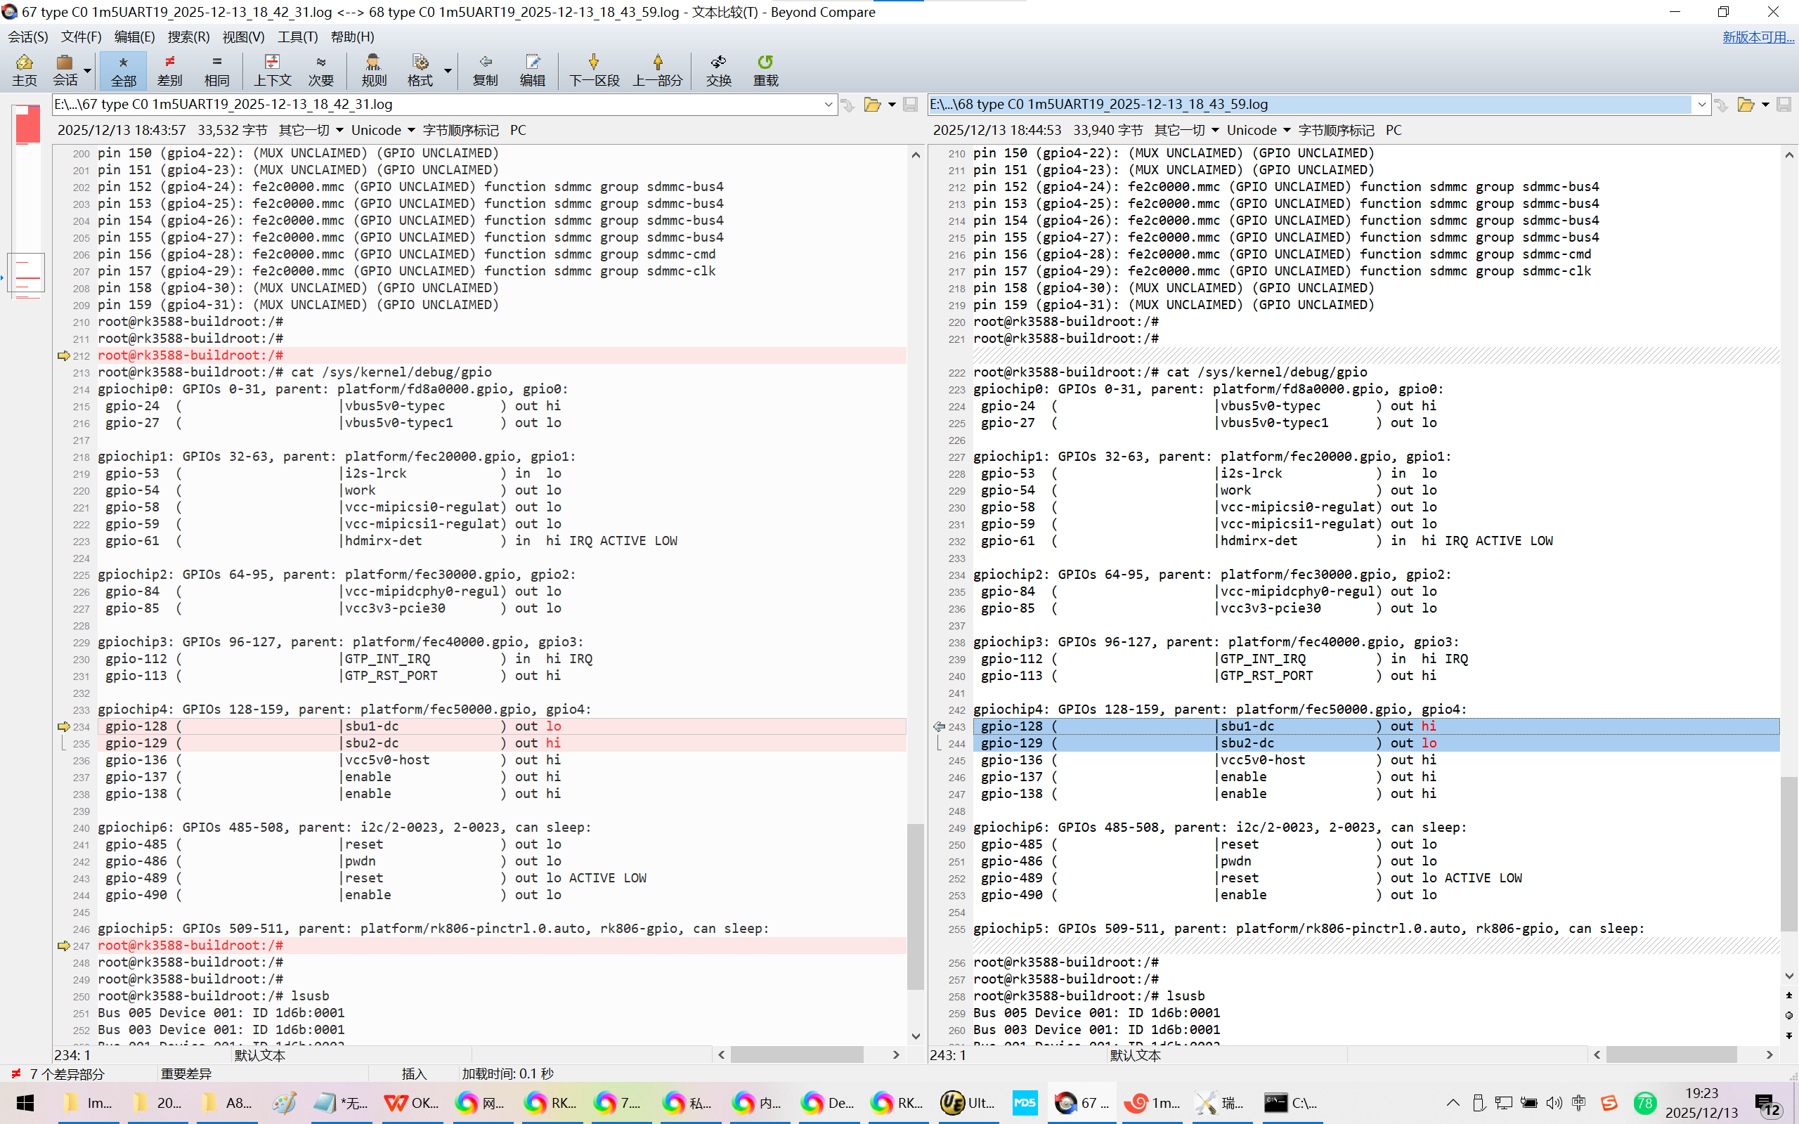The width and height of the screenshot is (1799, 1124).
Task: Toggle the 差别 show differences filter
Action: [x=169, y=70]
